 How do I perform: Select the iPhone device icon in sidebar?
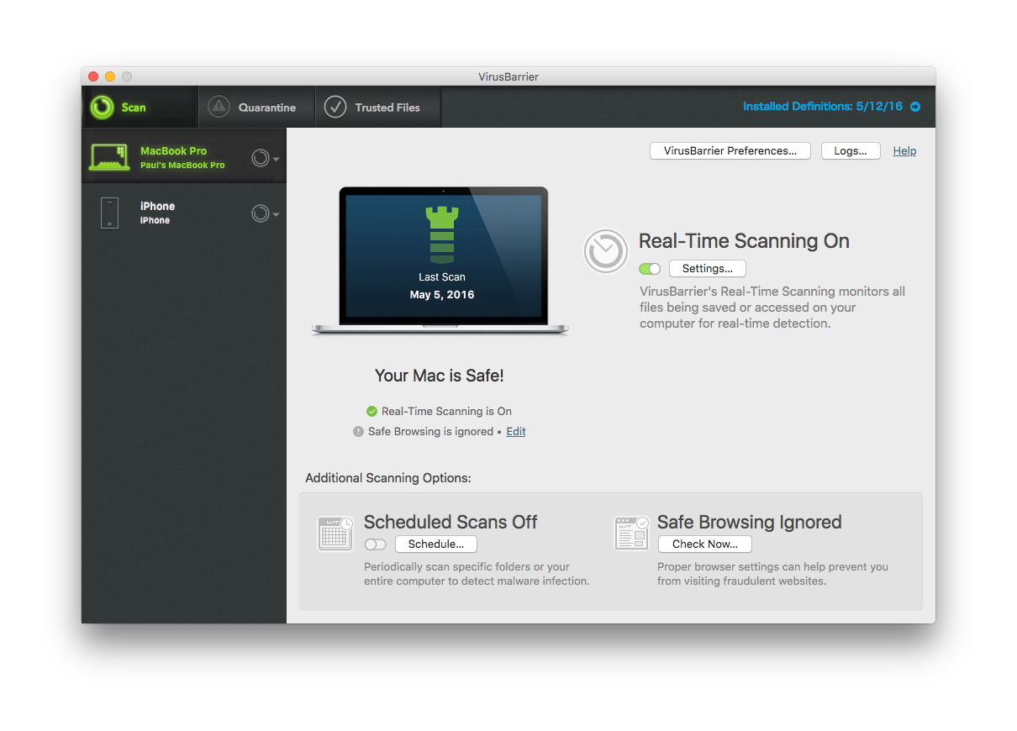pos(109,213)
